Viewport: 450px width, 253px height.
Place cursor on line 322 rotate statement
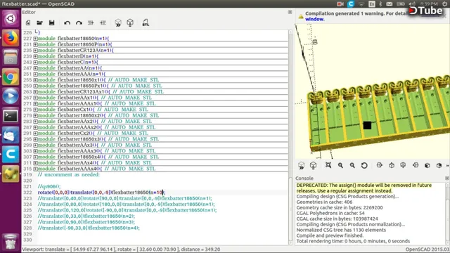101,193
